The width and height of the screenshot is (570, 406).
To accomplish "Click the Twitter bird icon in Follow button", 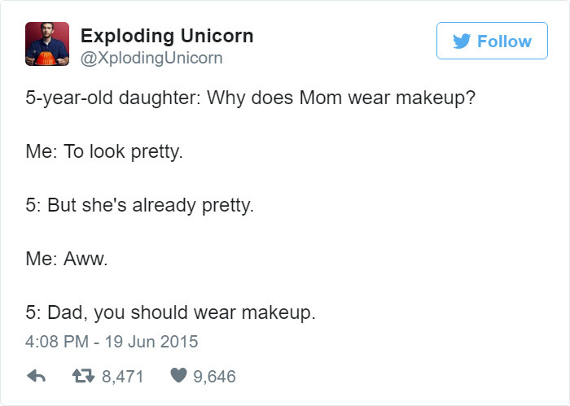I will [462, 41].
